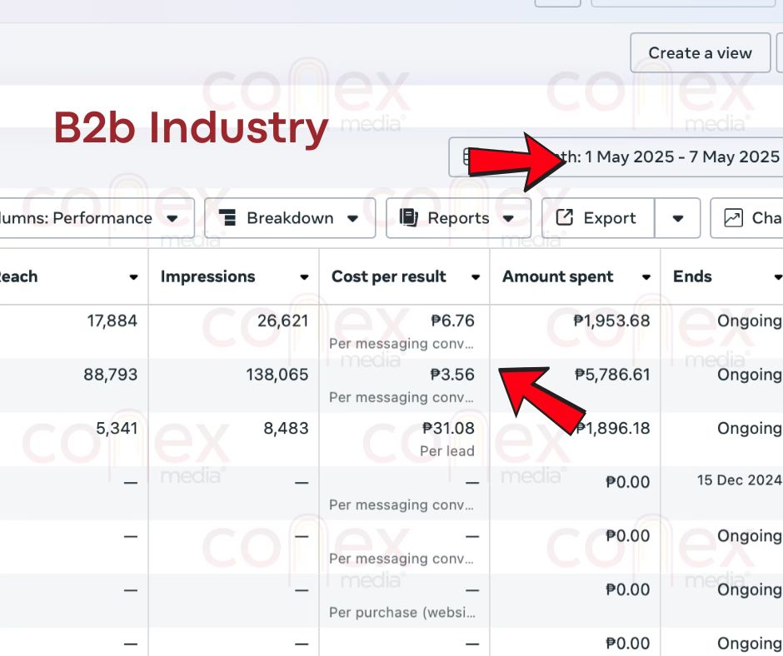Click the end date 15 Dec 2024
Viewport: 783px width, 656px height.
coord(739,480)
